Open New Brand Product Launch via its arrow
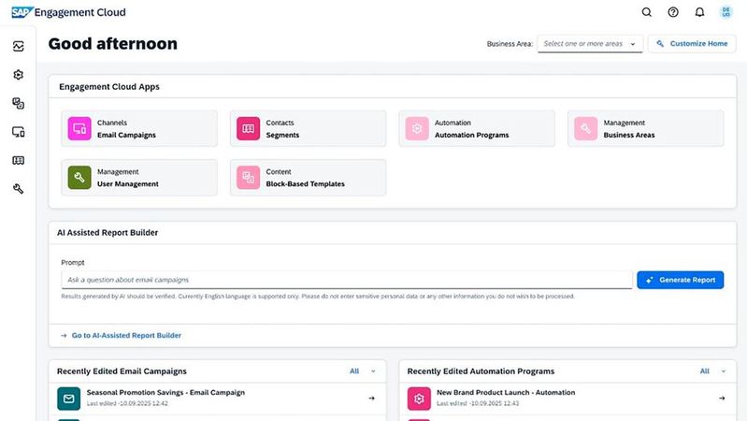The image size is (747, 421). (722, 399)
